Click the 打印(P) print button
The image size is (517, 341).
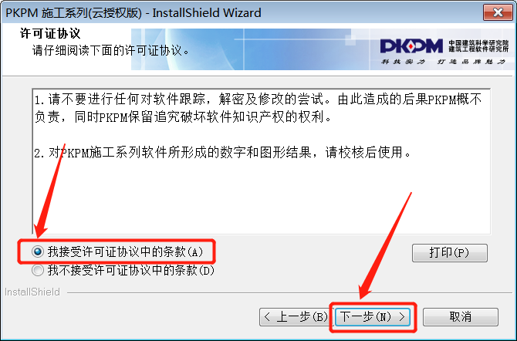(x=449, y=253)
